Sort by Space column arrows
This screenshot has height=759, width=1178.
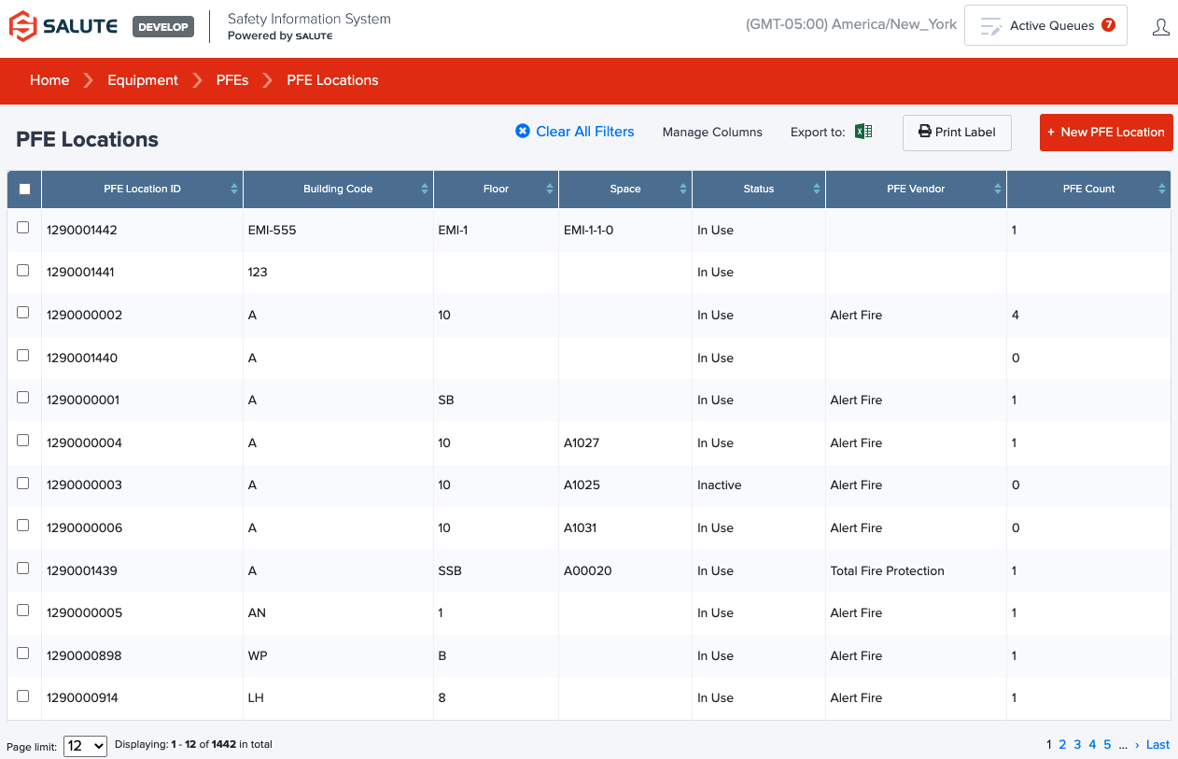pyautogui.click(x=683, y=189)
